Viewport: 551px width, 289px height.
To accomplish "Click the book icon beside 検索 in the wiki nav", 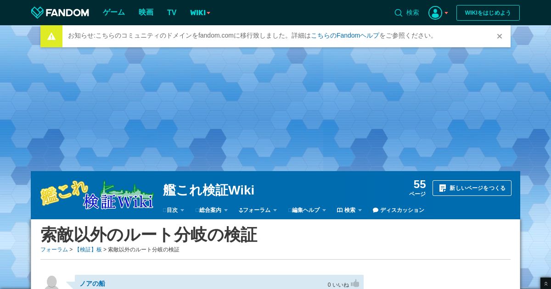I will coord(340,210).
